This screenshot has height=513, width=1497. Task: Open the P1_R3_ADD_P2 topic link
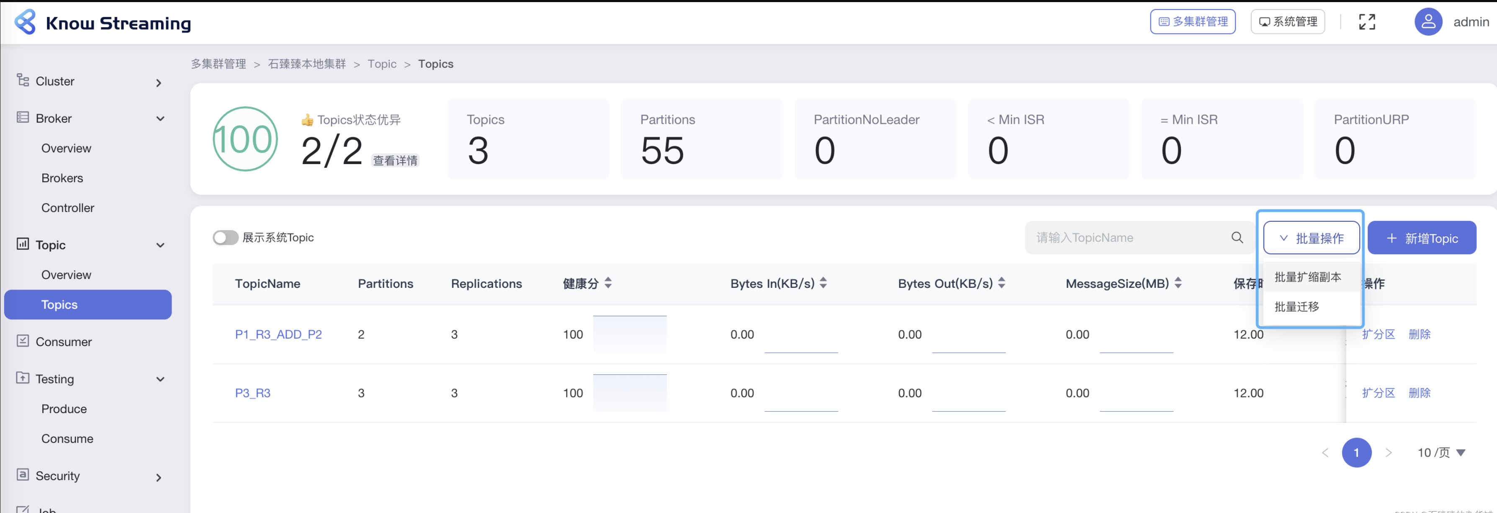(278, 335)
